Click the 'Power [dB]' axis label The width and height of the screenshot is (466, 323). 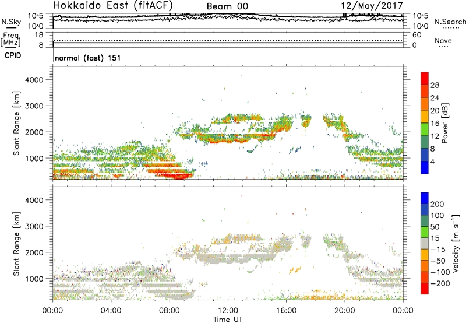point(444,123)
